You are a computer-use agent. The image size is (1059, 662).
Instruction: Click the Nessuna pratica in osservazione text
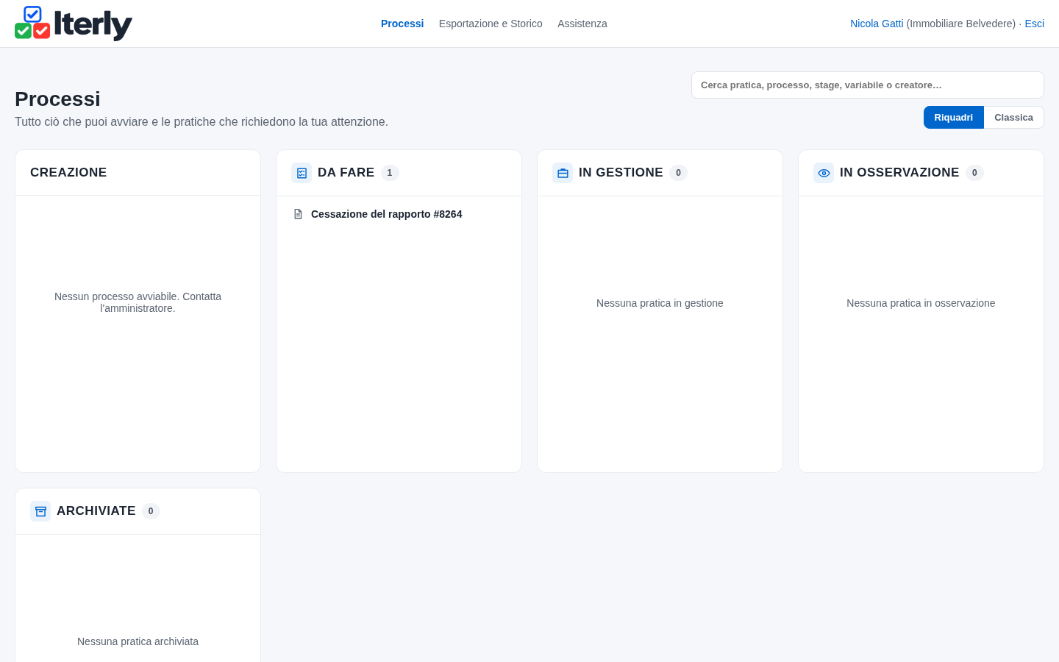click(921, 303)
